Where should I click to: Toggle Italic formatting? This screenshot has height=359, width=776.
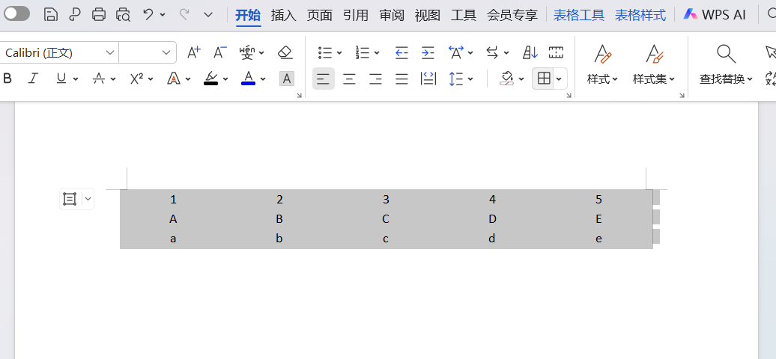tap(33, 78)
